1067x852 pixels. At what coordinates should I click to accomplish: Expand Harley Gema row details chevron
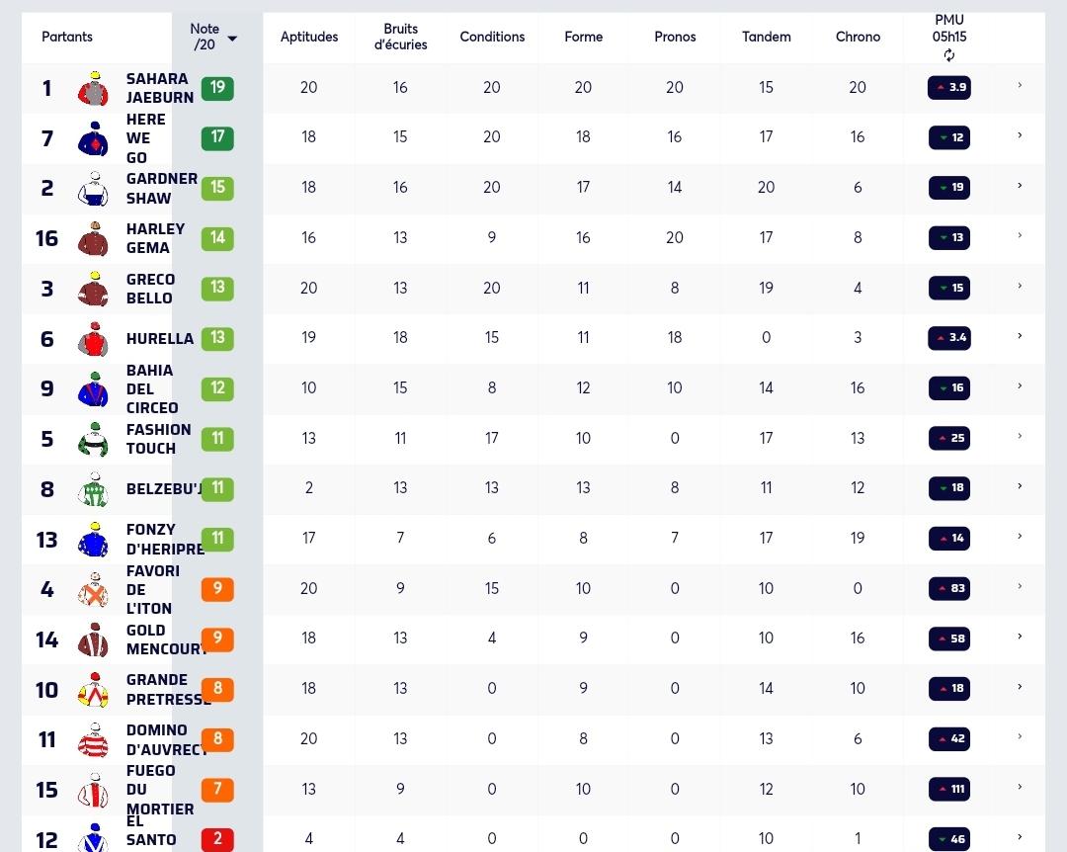pos(1020,235)
